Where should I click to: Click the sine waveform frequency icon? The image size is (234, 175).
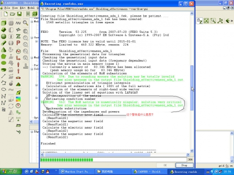(18, 23)
